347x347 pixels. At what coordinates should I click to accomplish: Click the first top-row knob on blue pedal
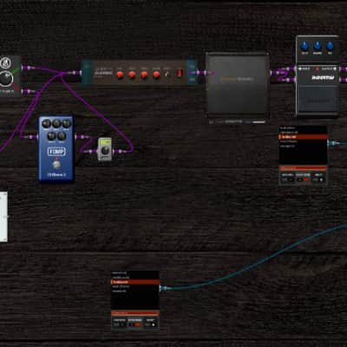(x=47, y=124)
